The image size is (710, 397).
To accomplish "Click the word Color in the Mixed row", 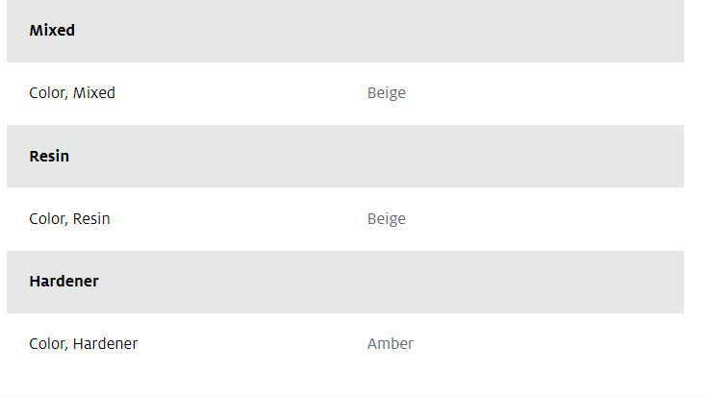I will click(48, 93).
